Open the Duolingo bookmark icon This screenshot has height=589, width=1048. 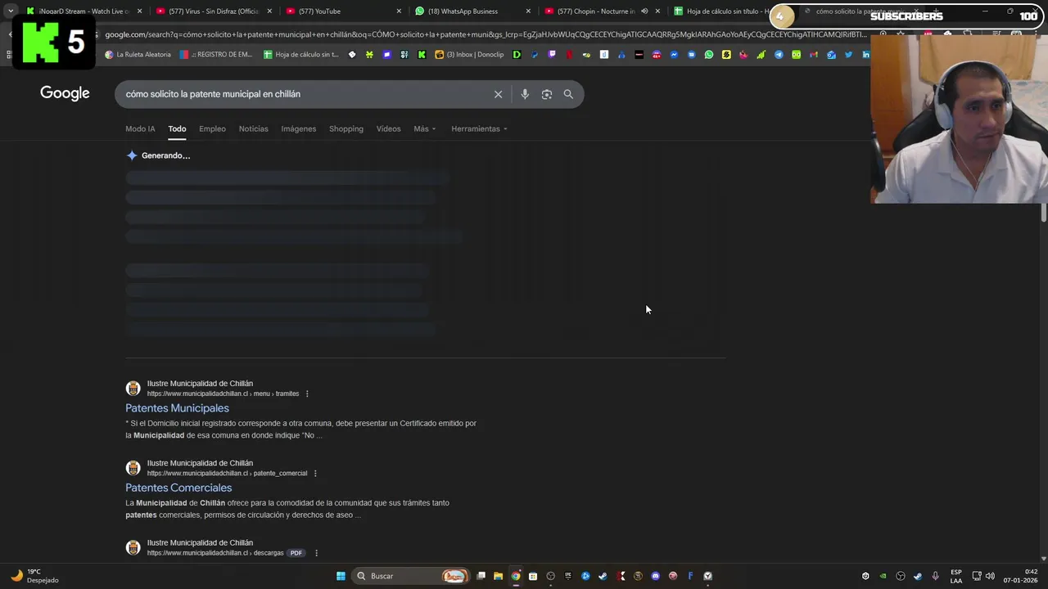coord(796,55)
